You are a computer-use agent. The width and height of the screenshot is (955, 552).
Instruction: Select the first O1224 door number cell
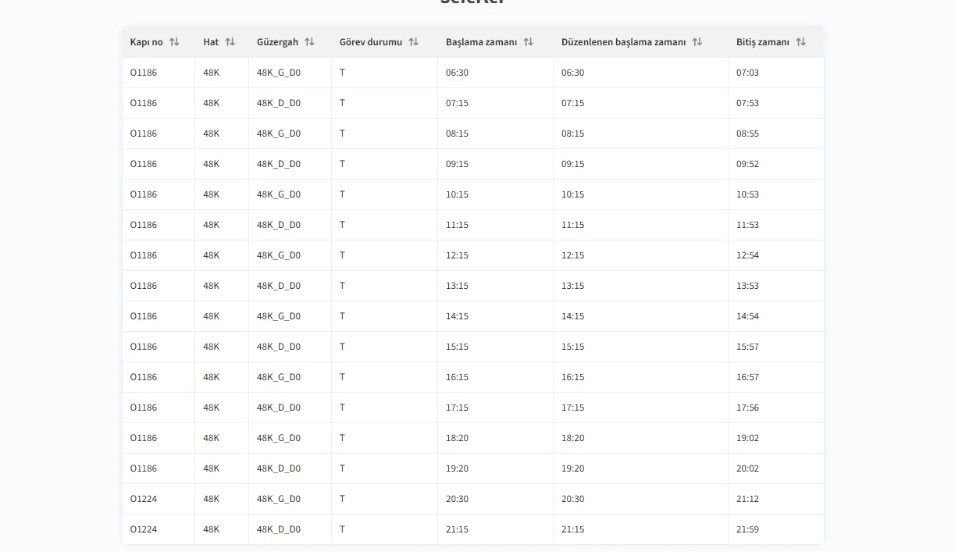click(x=144, y=499)
